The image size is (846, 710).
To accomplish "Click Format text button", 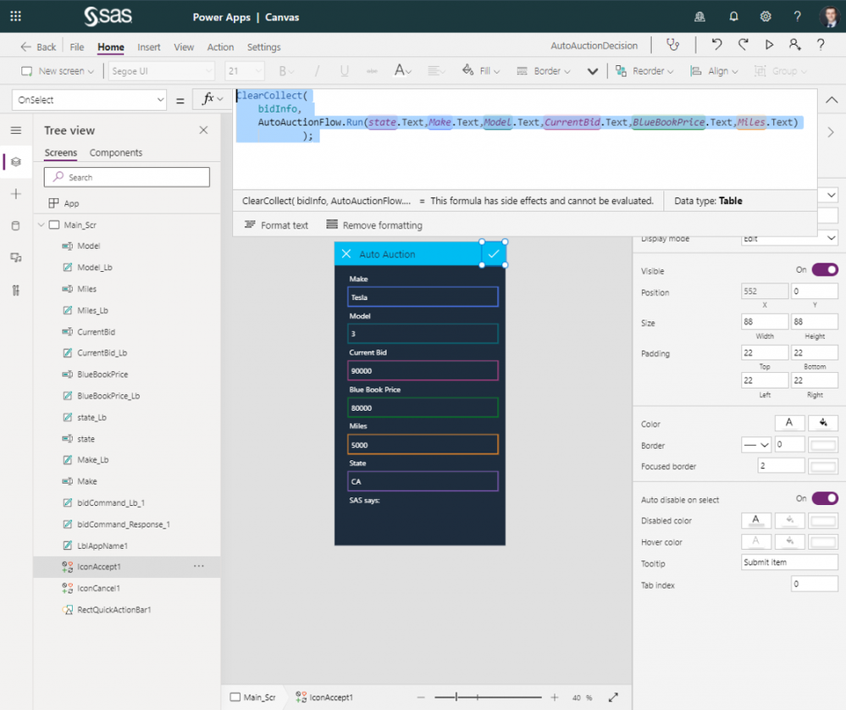I will (276, 225).
